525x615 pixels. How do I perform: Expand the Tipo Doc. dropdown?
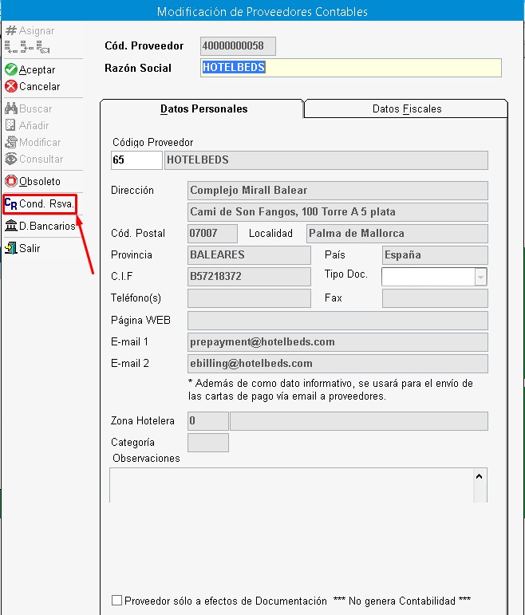480,277
